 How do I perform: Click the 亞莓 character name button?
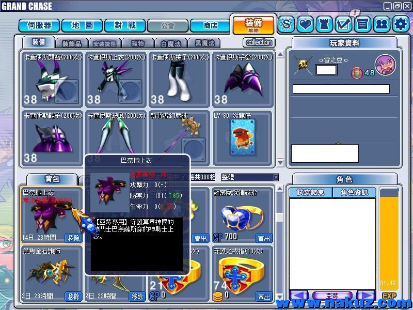332,295
